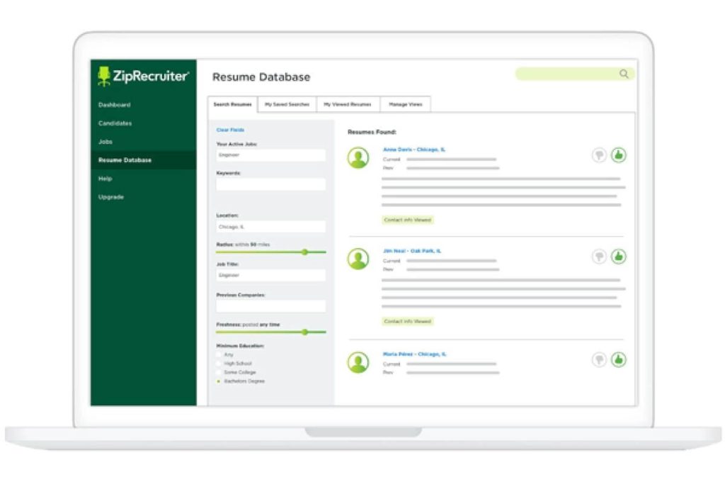
Task: Thumbs up Jim Neal's resume
Action: click(618, 256)
